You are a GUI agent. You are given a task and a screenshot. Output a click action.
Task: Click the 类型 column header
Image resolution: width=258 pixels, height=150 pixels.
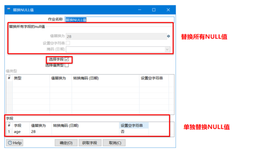click(31, 78)
